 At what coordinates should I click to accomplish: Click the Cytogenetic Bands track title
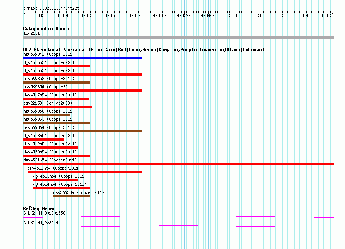click(x=46, y=29)
